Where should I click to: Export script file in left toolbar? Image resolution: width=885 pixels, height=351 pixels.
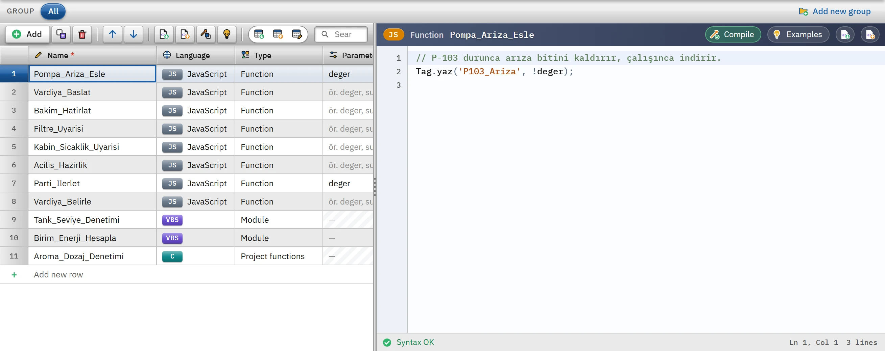click(x=185, y=34)
